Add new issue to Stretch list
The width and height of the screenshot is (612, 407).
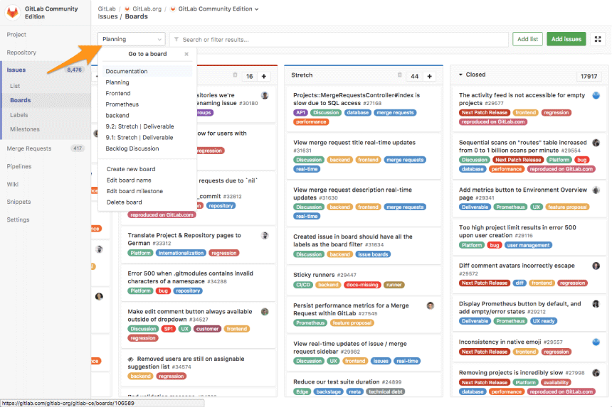tap(429, 76)
